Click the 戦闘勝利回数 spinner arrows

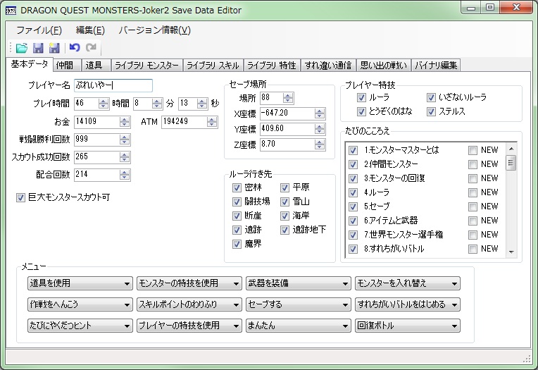coord(125,140)
